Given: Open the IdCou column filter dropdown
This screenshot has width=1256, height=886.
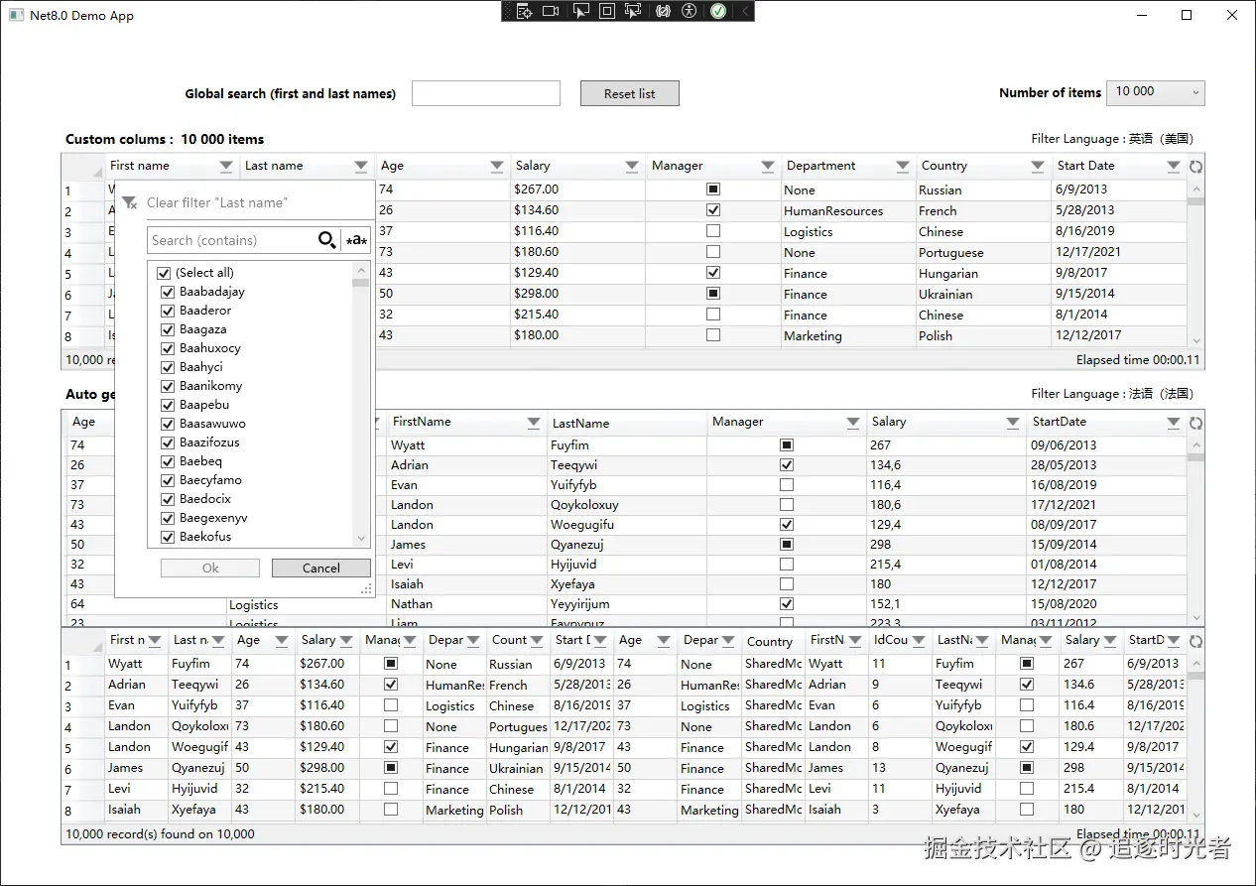Looking at the screenshot, I should (x=919, y=641).
